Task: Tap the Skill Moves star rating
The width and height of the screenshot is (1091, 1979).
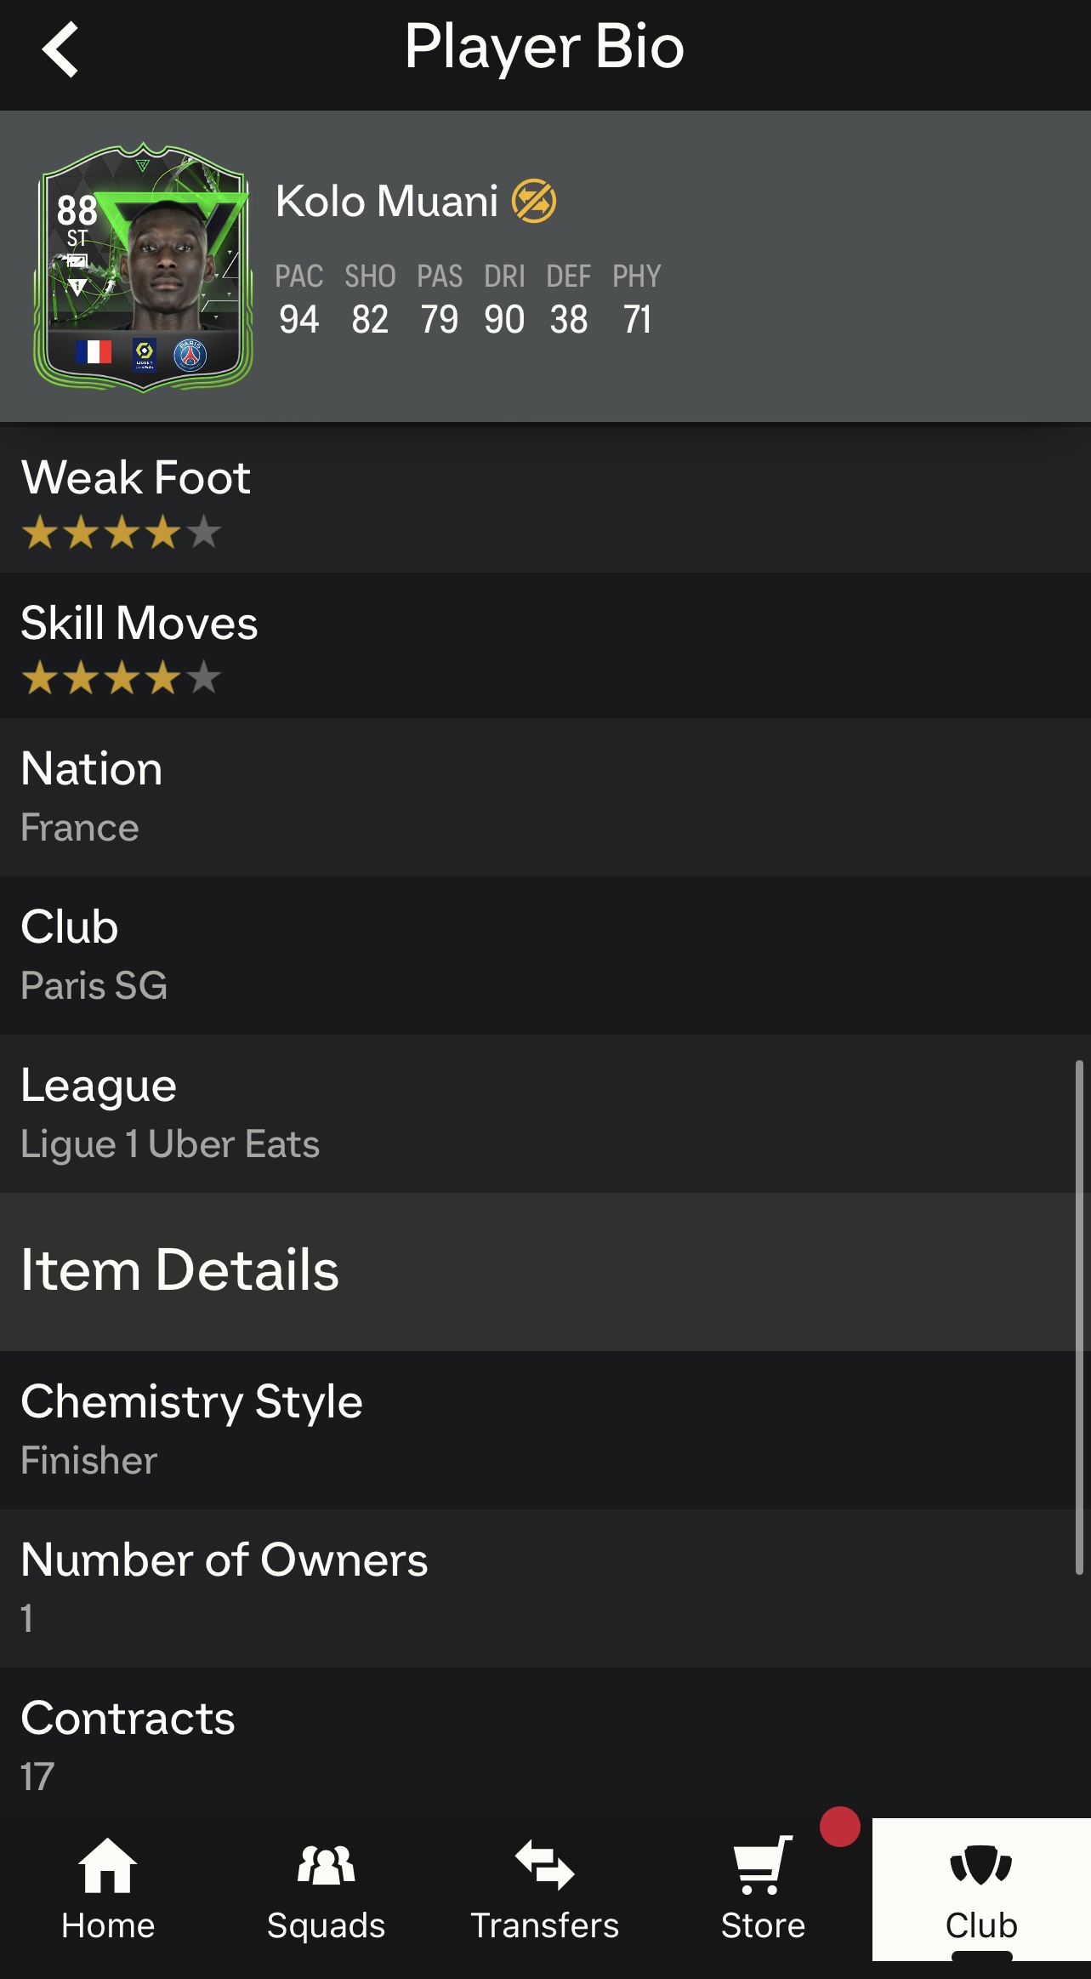Action: click(121, 679)
